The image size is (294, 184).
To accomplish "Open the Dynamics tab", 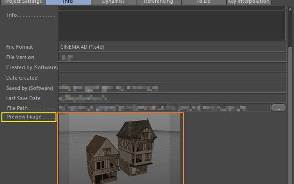I will [x=113, y=2].
